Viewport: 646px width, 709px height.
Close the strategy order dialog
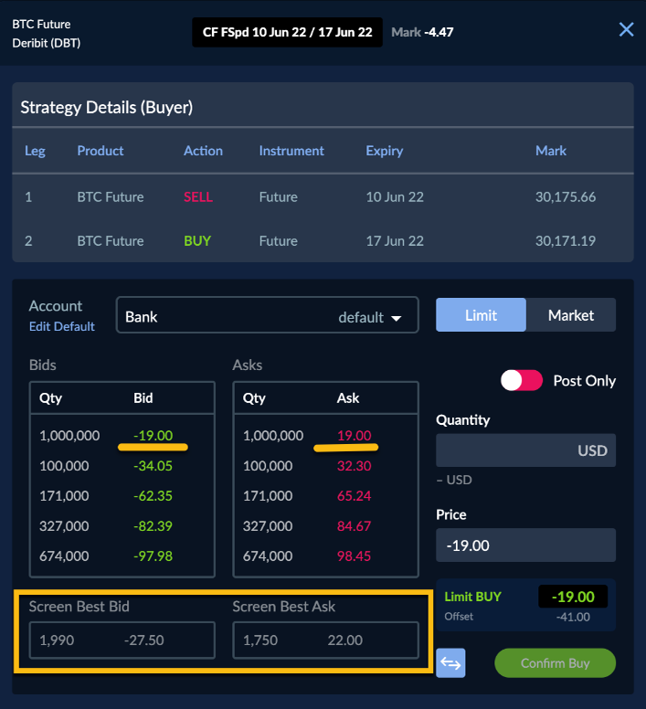tap(626, 29)
